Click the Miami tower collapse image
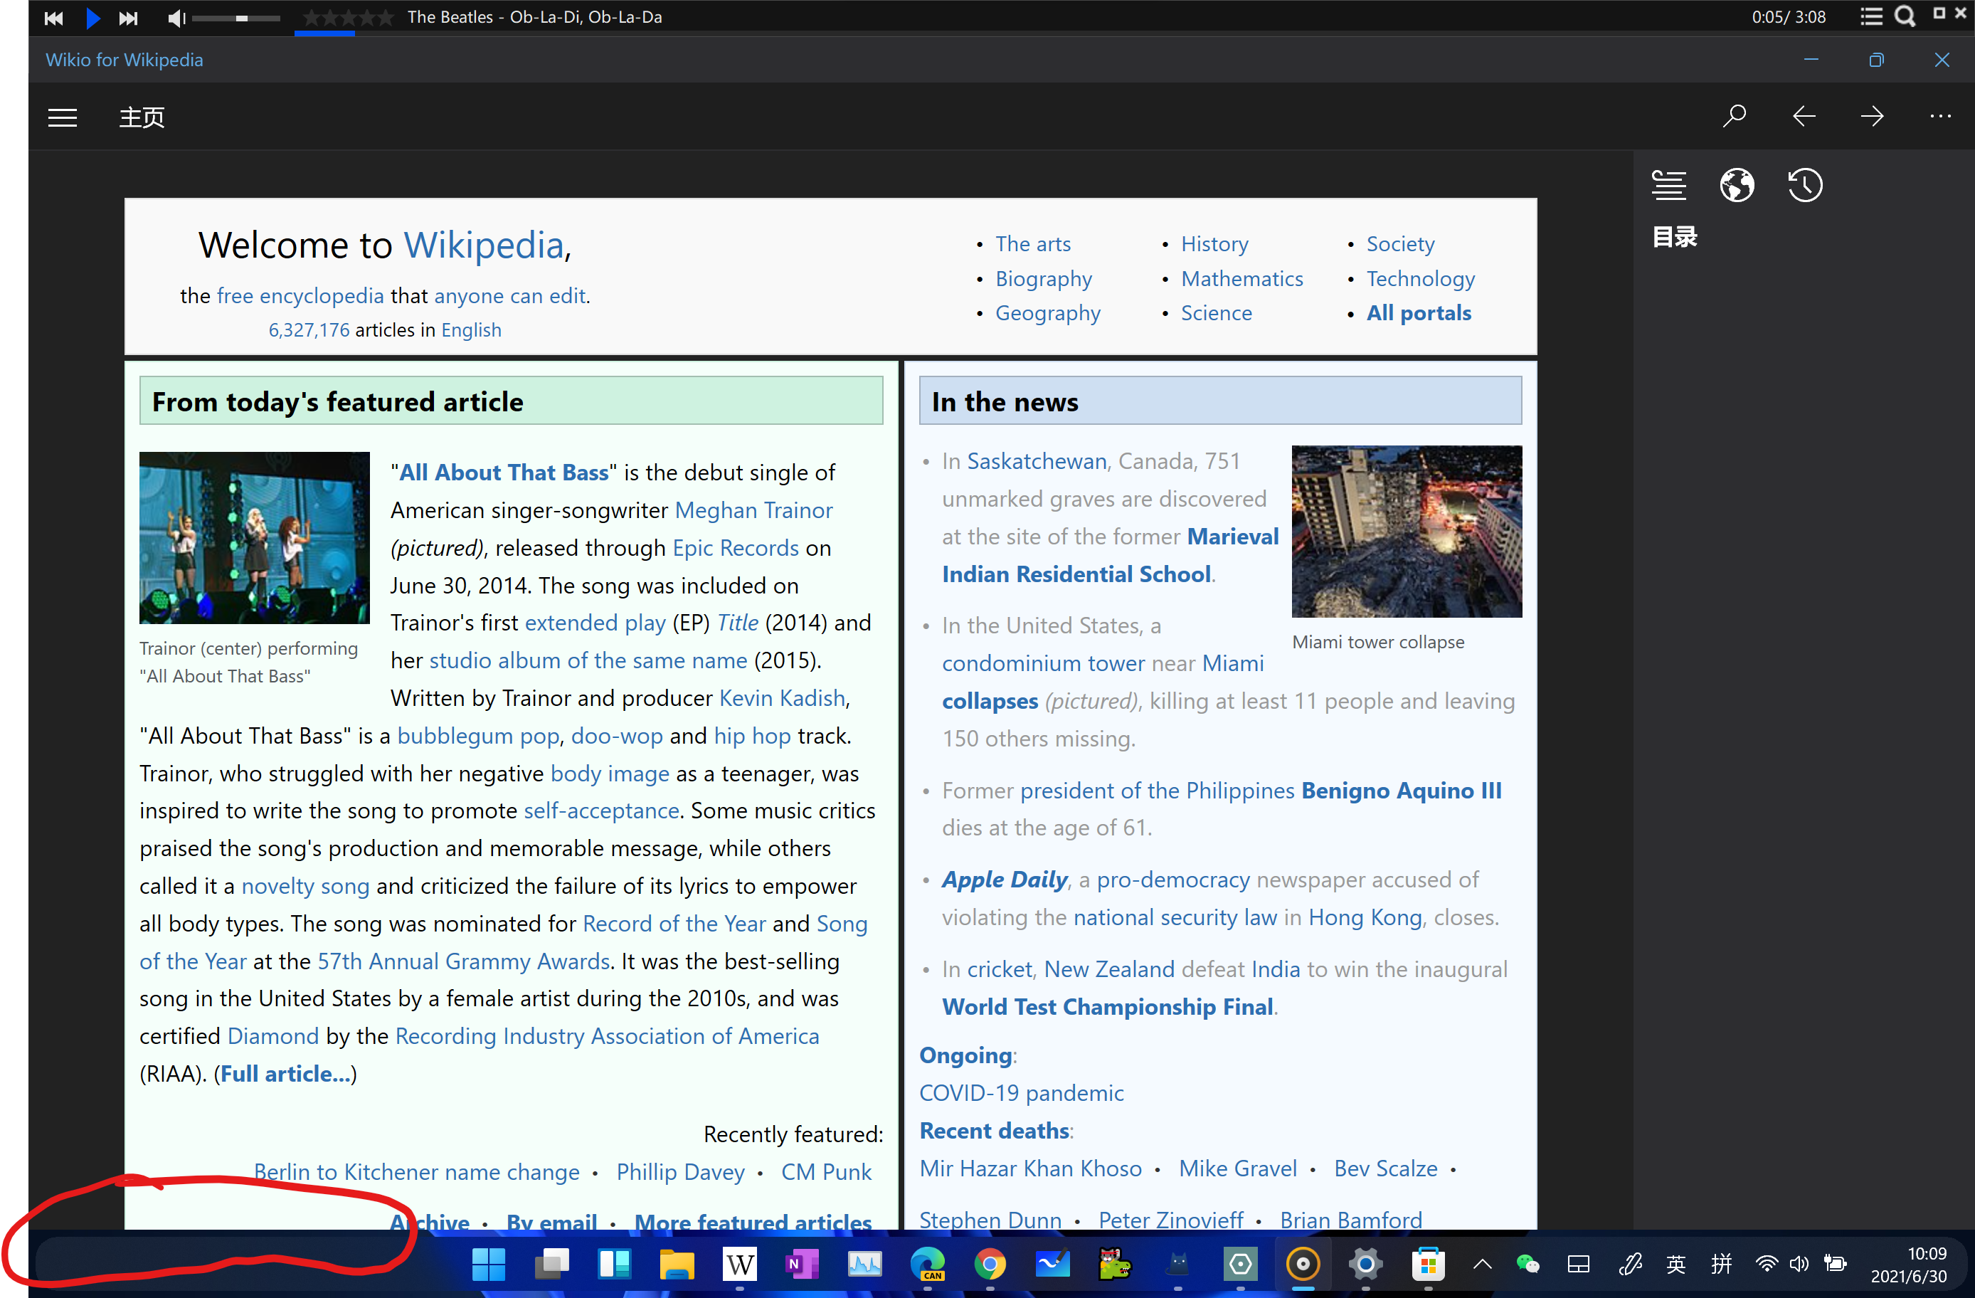The width and height of the screenshot is (1975, 1298). coord(1407,531)
